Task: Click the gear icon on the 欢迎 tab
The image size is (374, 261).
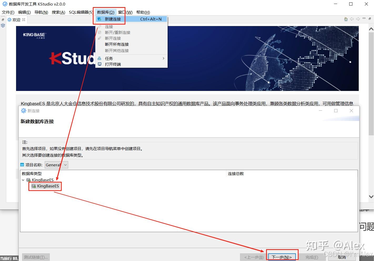Action: (10, 19)
